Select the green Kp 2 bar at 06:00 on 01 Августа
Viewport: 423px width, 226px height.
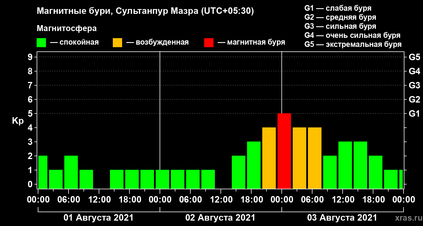tap(71, 172)
